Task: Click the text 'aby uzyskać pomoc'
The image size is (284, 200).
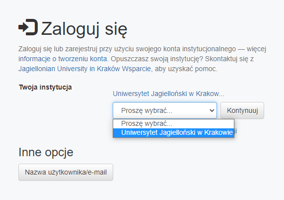Action: click(x=186, y=69)
